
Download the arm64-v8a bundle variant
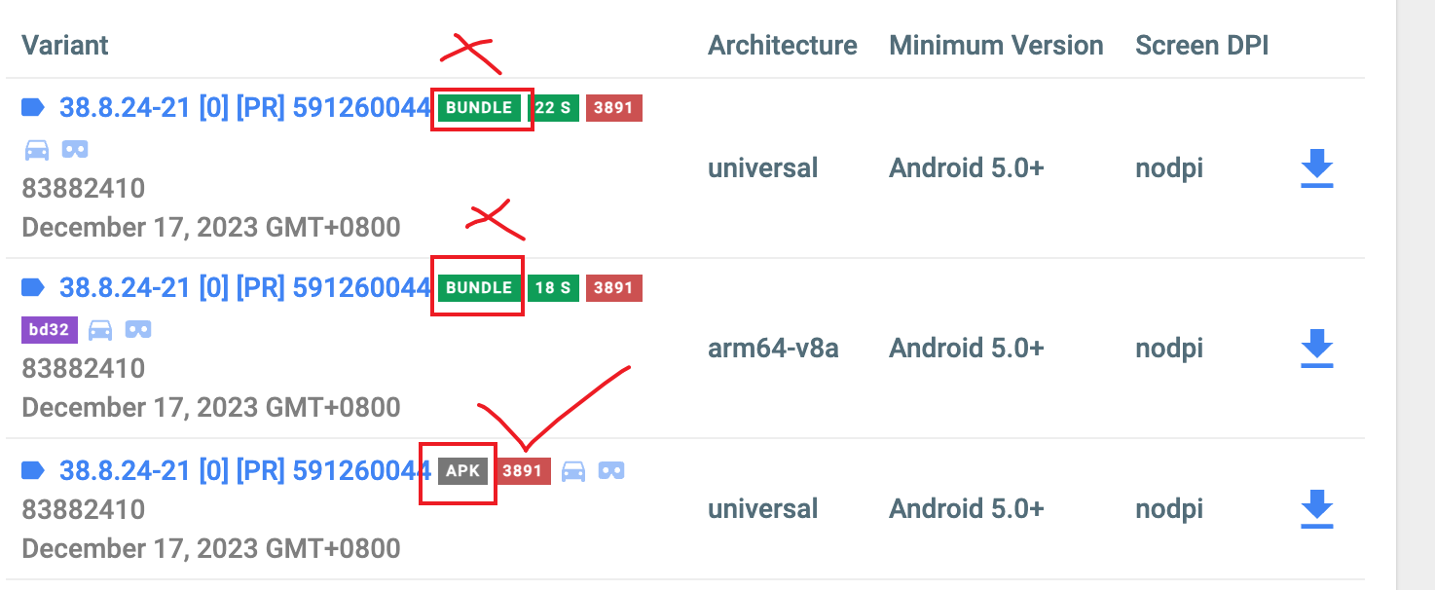(x=1316, y=349)
